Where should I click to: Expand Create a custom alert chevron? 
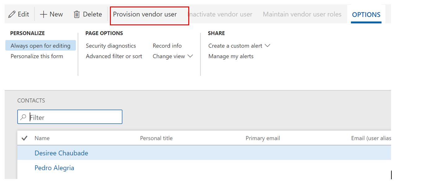268,46
